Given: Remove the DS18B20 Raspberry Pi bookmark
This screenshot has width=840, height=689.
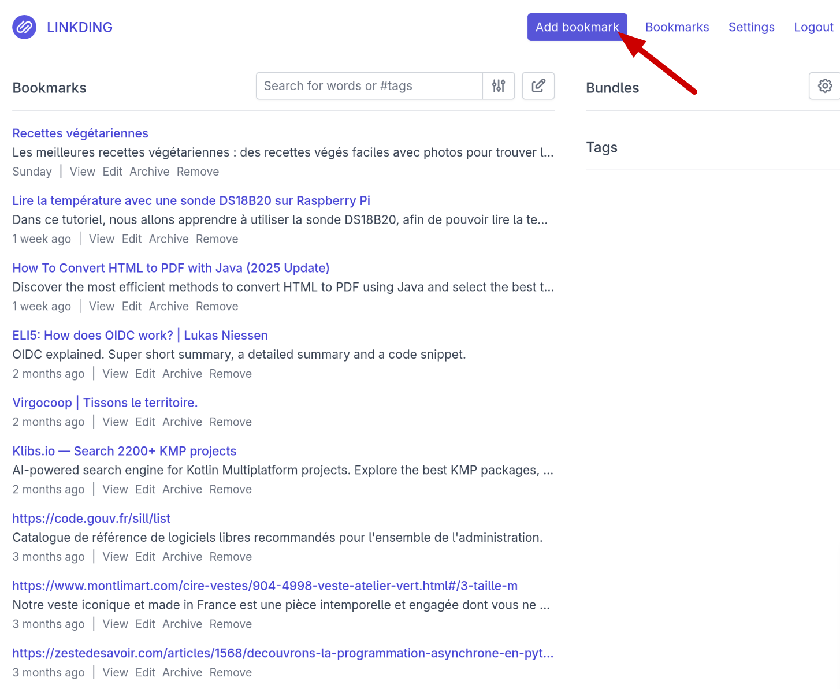Looking at the screenshot, I should [x=217, y=239].
